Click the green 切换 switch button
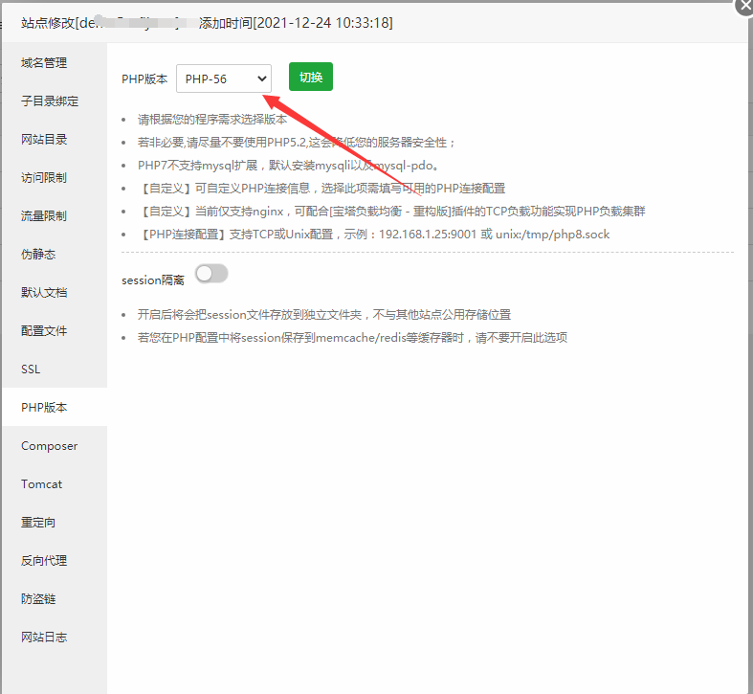 point(311,77)
